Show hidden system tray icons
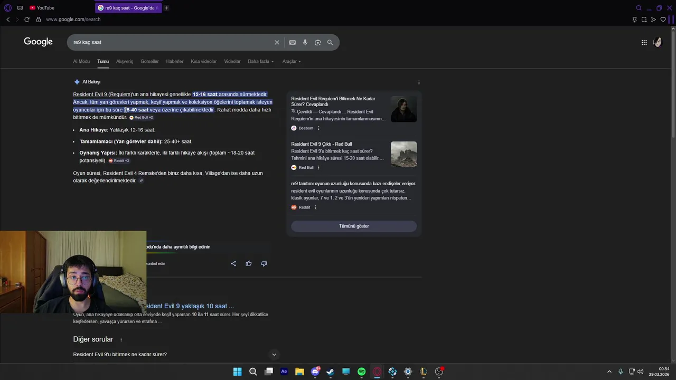The height and width of the screenshot is (380, 676). click(609, 372)
